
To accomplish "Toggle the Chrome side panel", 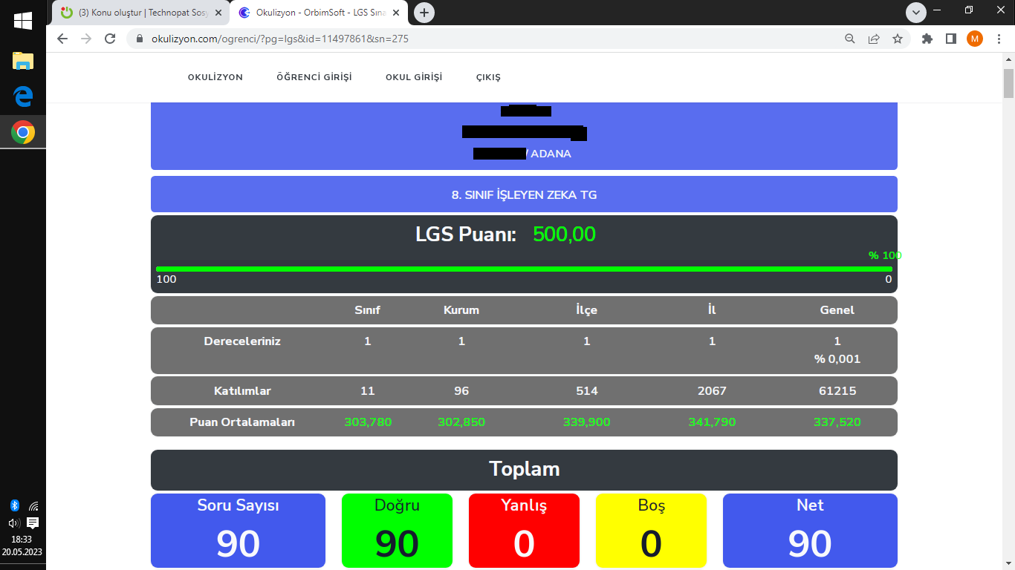I will click(950, 39).
